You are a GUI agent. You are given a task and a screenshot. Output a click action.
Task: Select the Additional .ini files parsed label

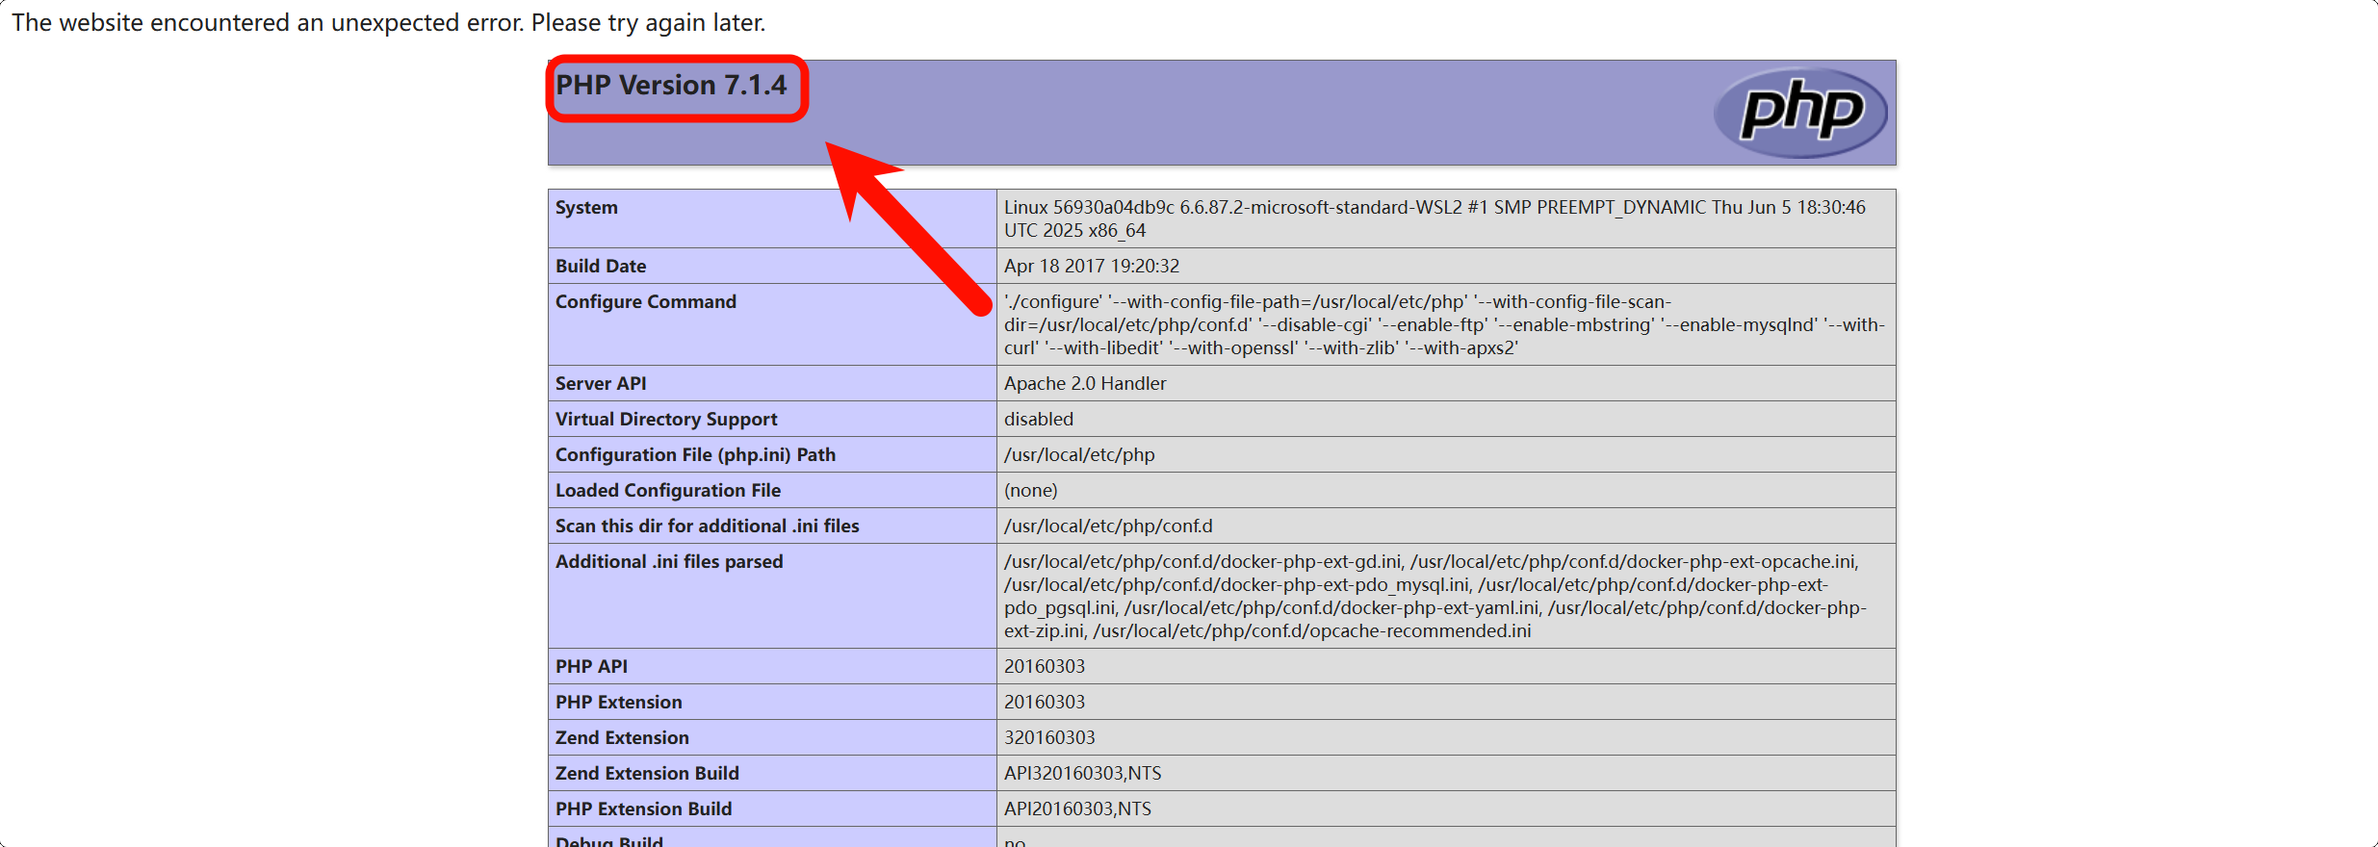[669, 562]
